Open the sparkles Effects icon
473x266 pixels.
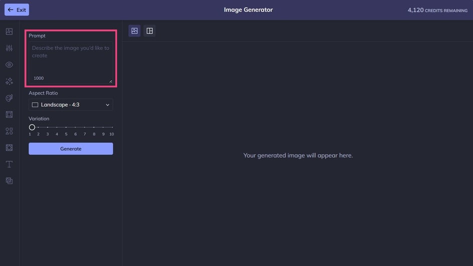(9, 81)
